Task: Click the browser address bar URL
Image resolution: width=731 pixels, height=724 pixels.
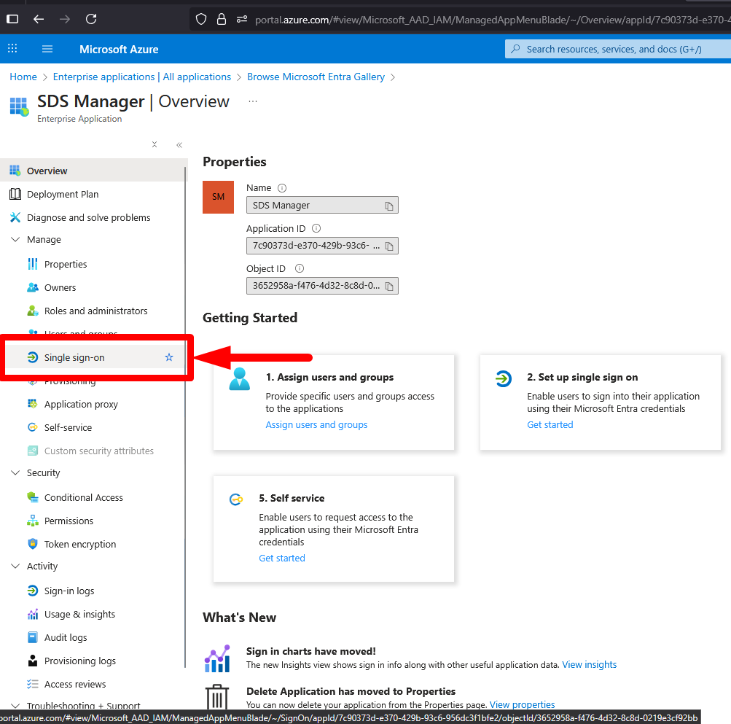Action: pos(493,20)
